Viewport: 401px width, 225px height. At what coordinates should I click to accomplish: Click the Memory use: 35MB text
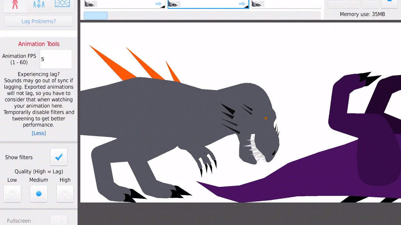pos(362,14)
